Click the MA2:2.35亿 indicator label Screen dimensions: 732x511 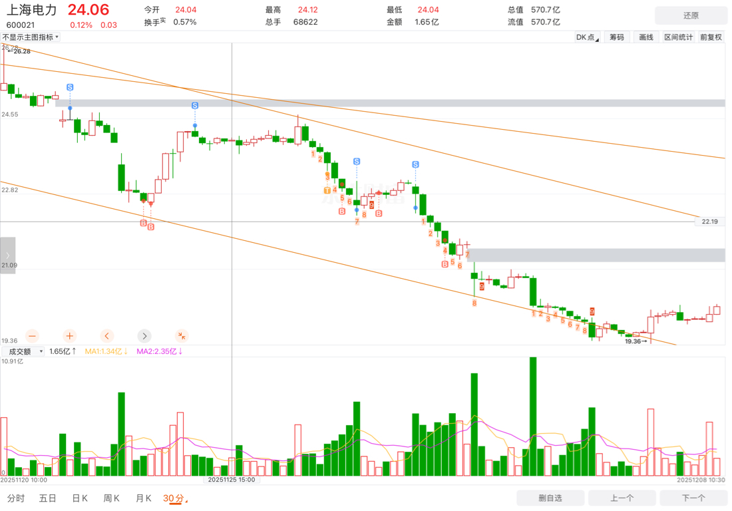tap(159, 351)
